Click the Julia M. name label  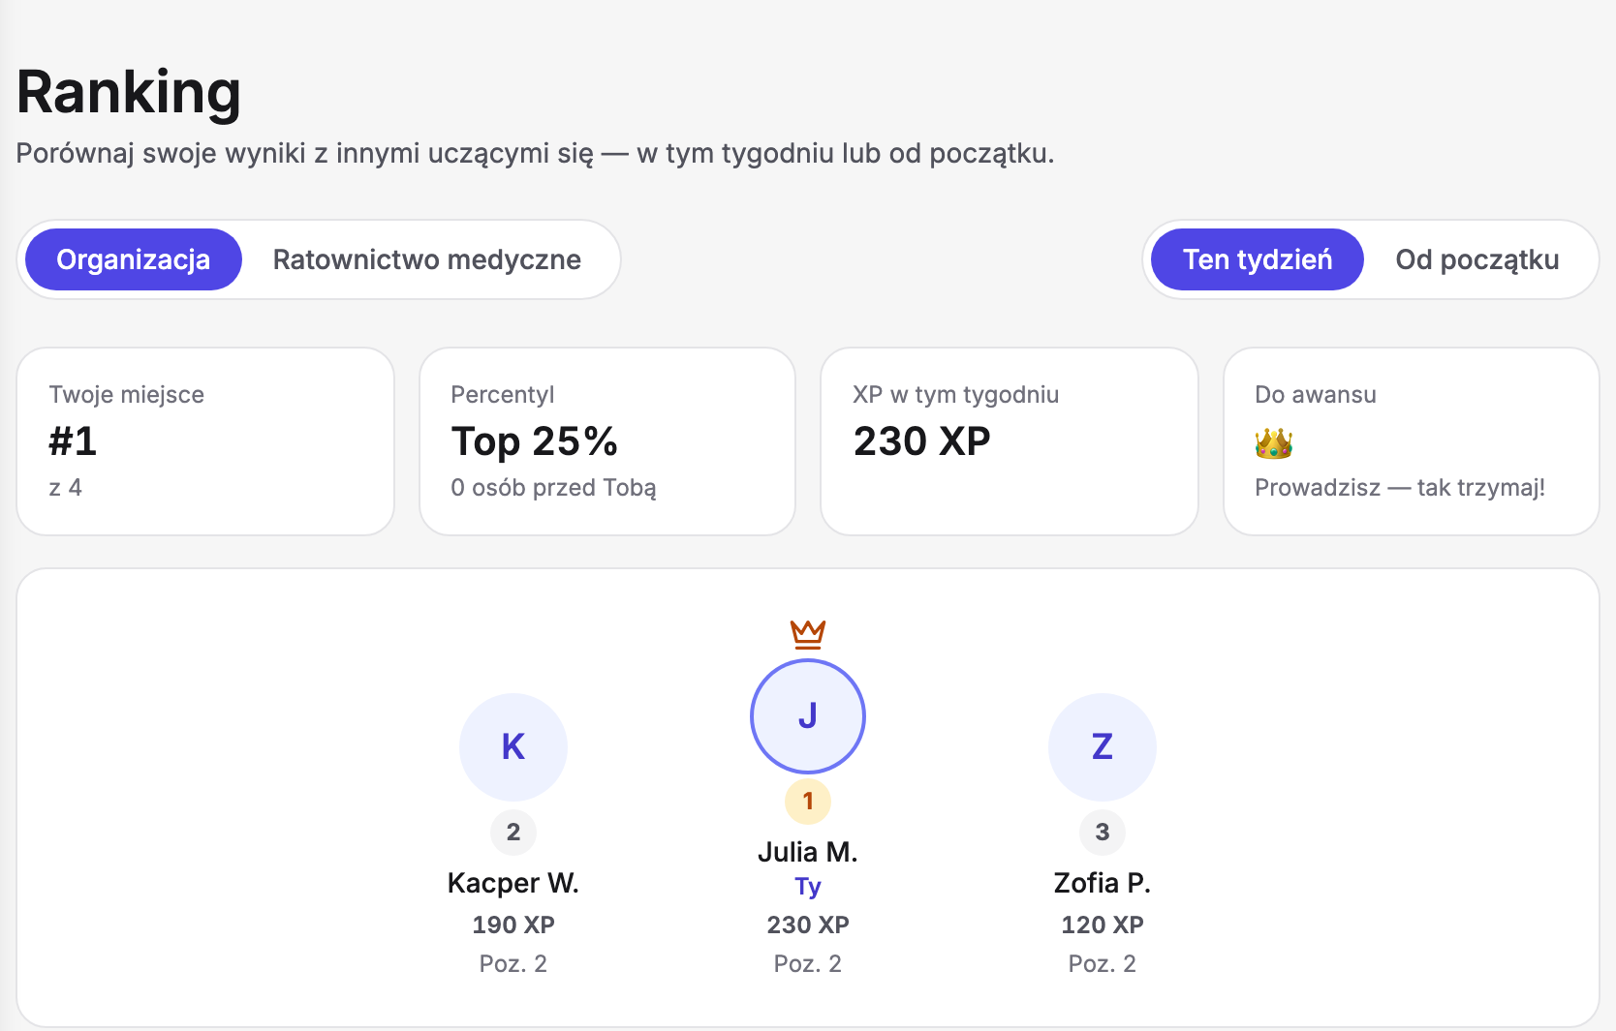click(808, 852)
